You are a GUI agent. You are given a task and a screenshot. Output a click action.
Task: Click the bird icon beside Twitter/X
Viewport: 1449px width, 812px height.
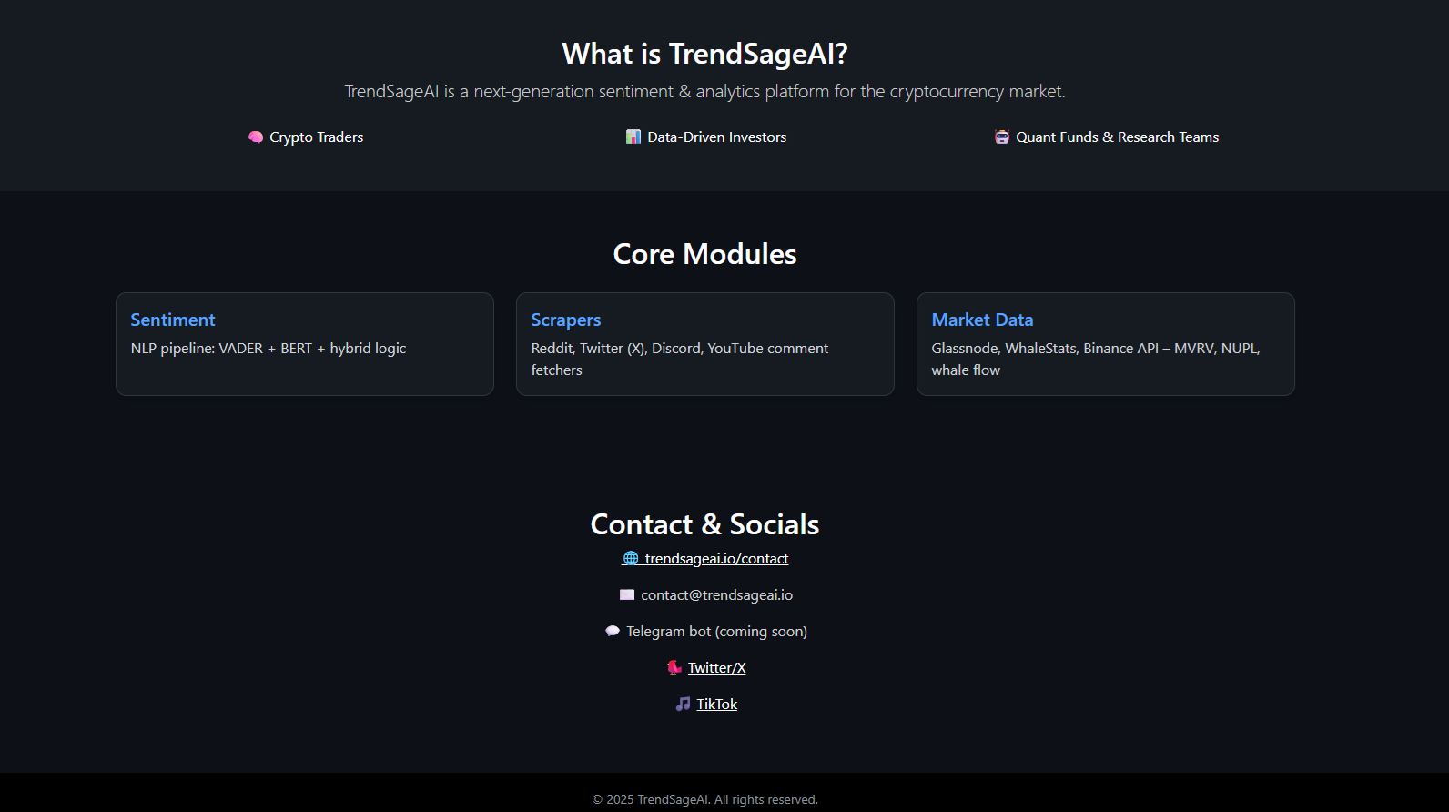coord(674,667)
